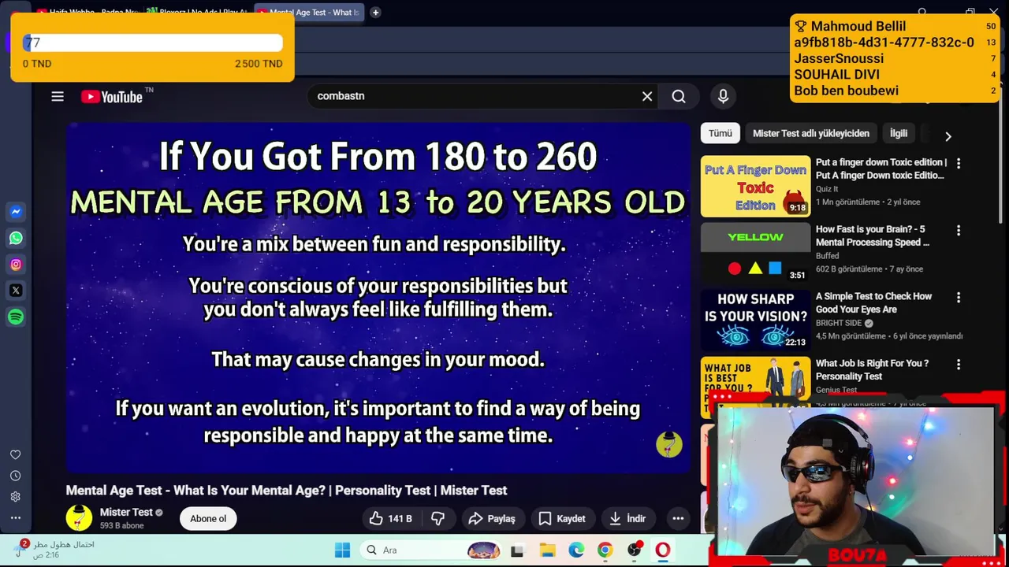The height and width of the screenshot is (567, 1009).
Task: Open File Explorer from the taskbar
Action: [547, 550]
